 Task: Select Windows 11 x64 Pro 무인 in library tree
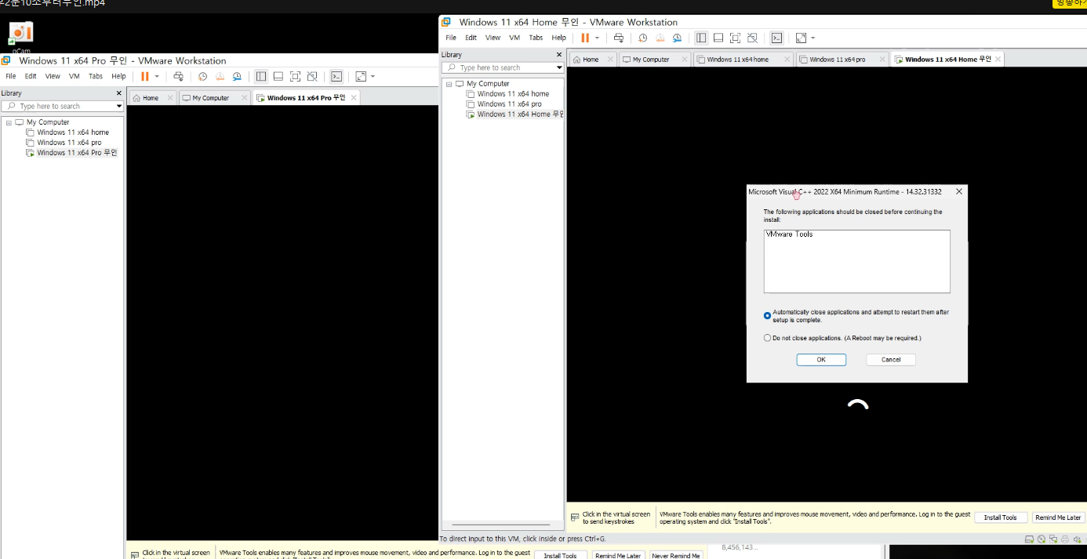coord(71,153)
